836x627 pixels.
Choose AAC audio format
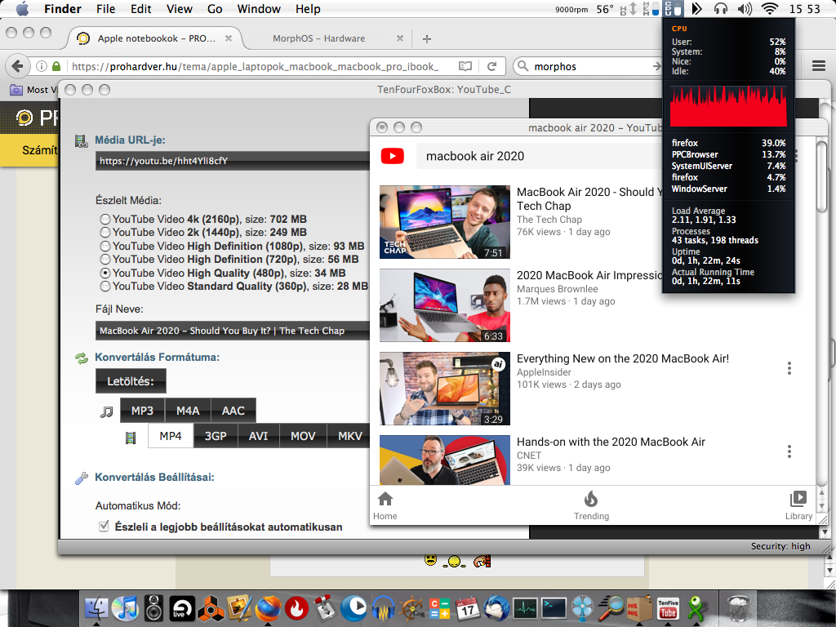point(233,411)
